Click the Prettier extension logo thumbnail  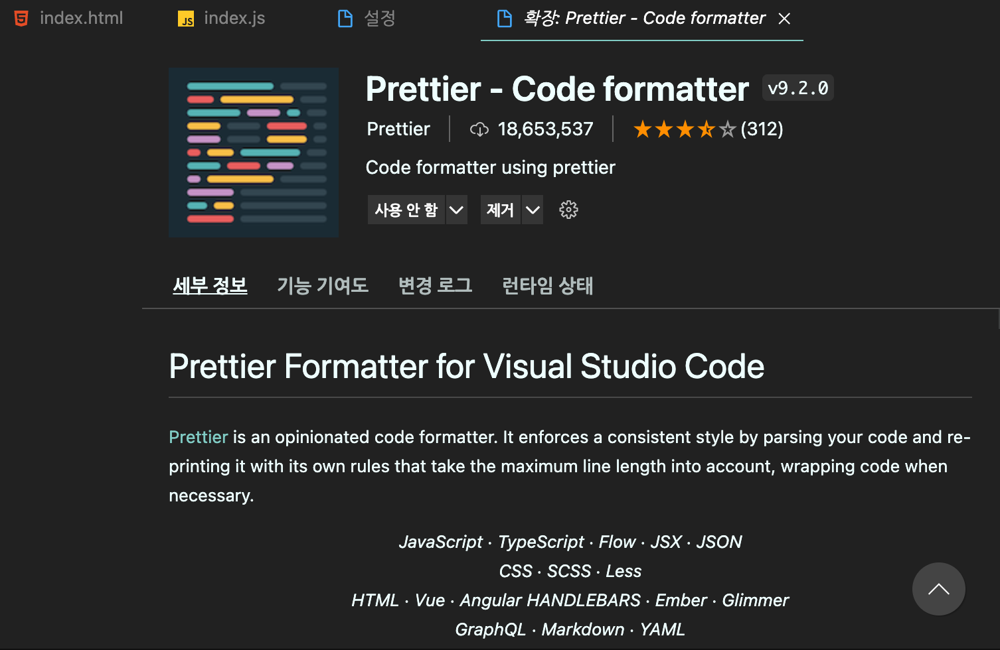(x=254, y=153)
